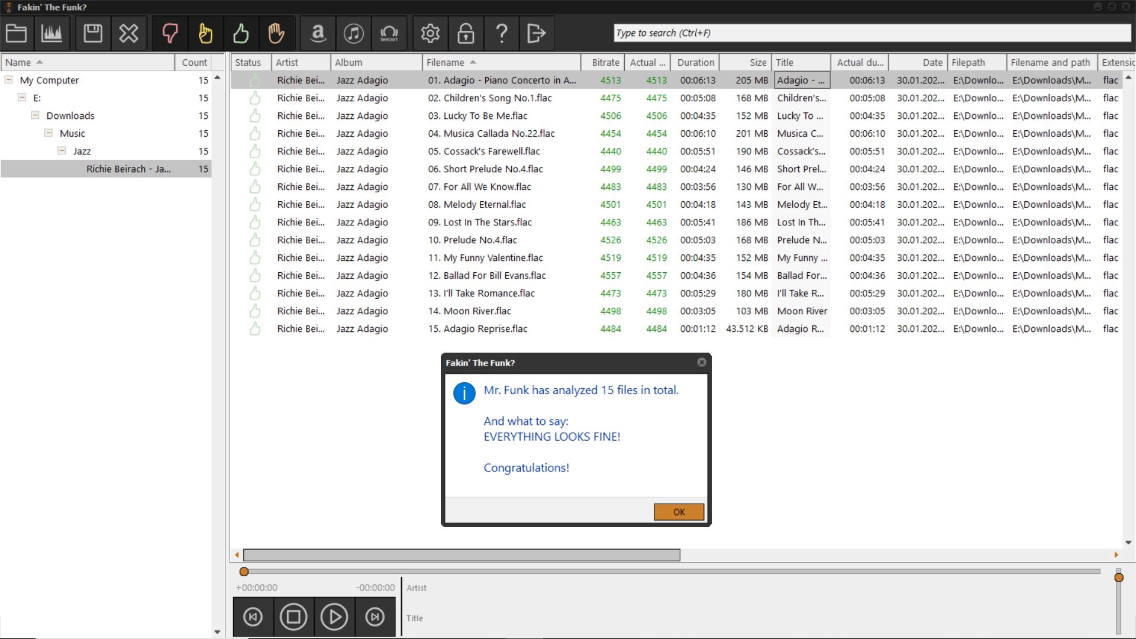This screenshot has height=639, width=1136.
Task: Close the Fakin' The Funk dialog
Action: pyautogui.click(x=702, y=362)
